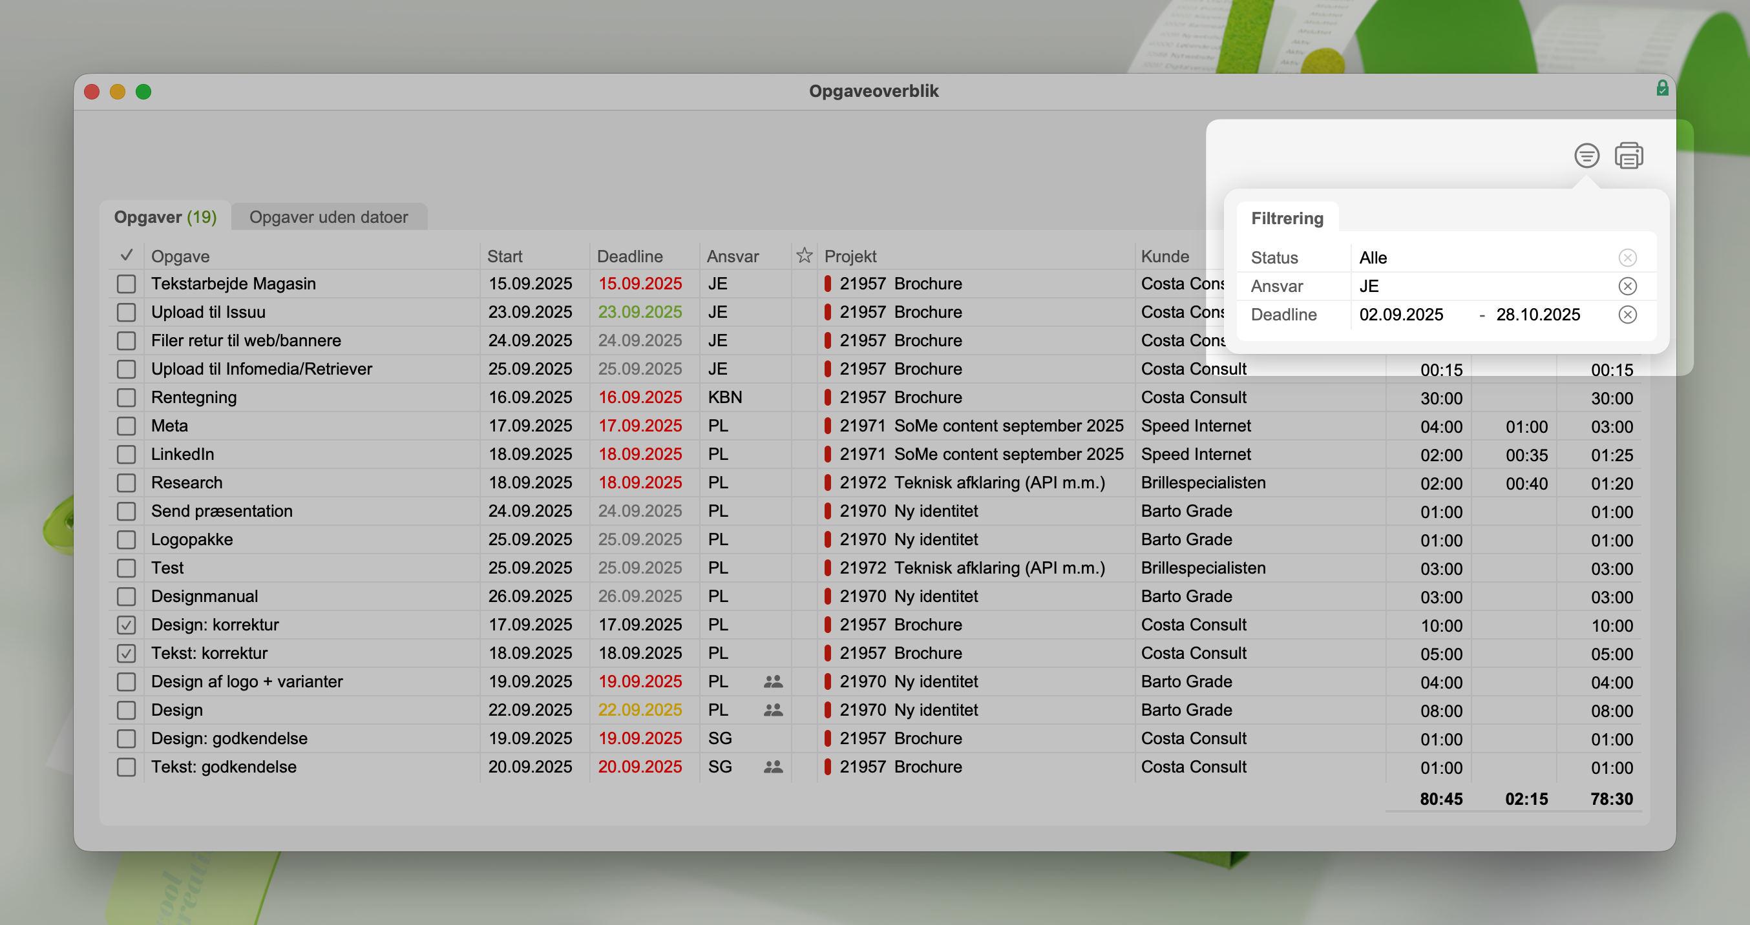Image resolution: width=1750 pixels, height=925 pixels.
Task: Tick the Rentegning task checkbox
Action: (x=127, y=397)
